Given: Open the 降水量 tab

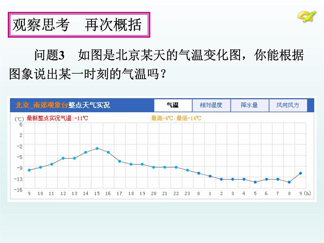Looking at the screenshot, I should click(x=249, y=105).
